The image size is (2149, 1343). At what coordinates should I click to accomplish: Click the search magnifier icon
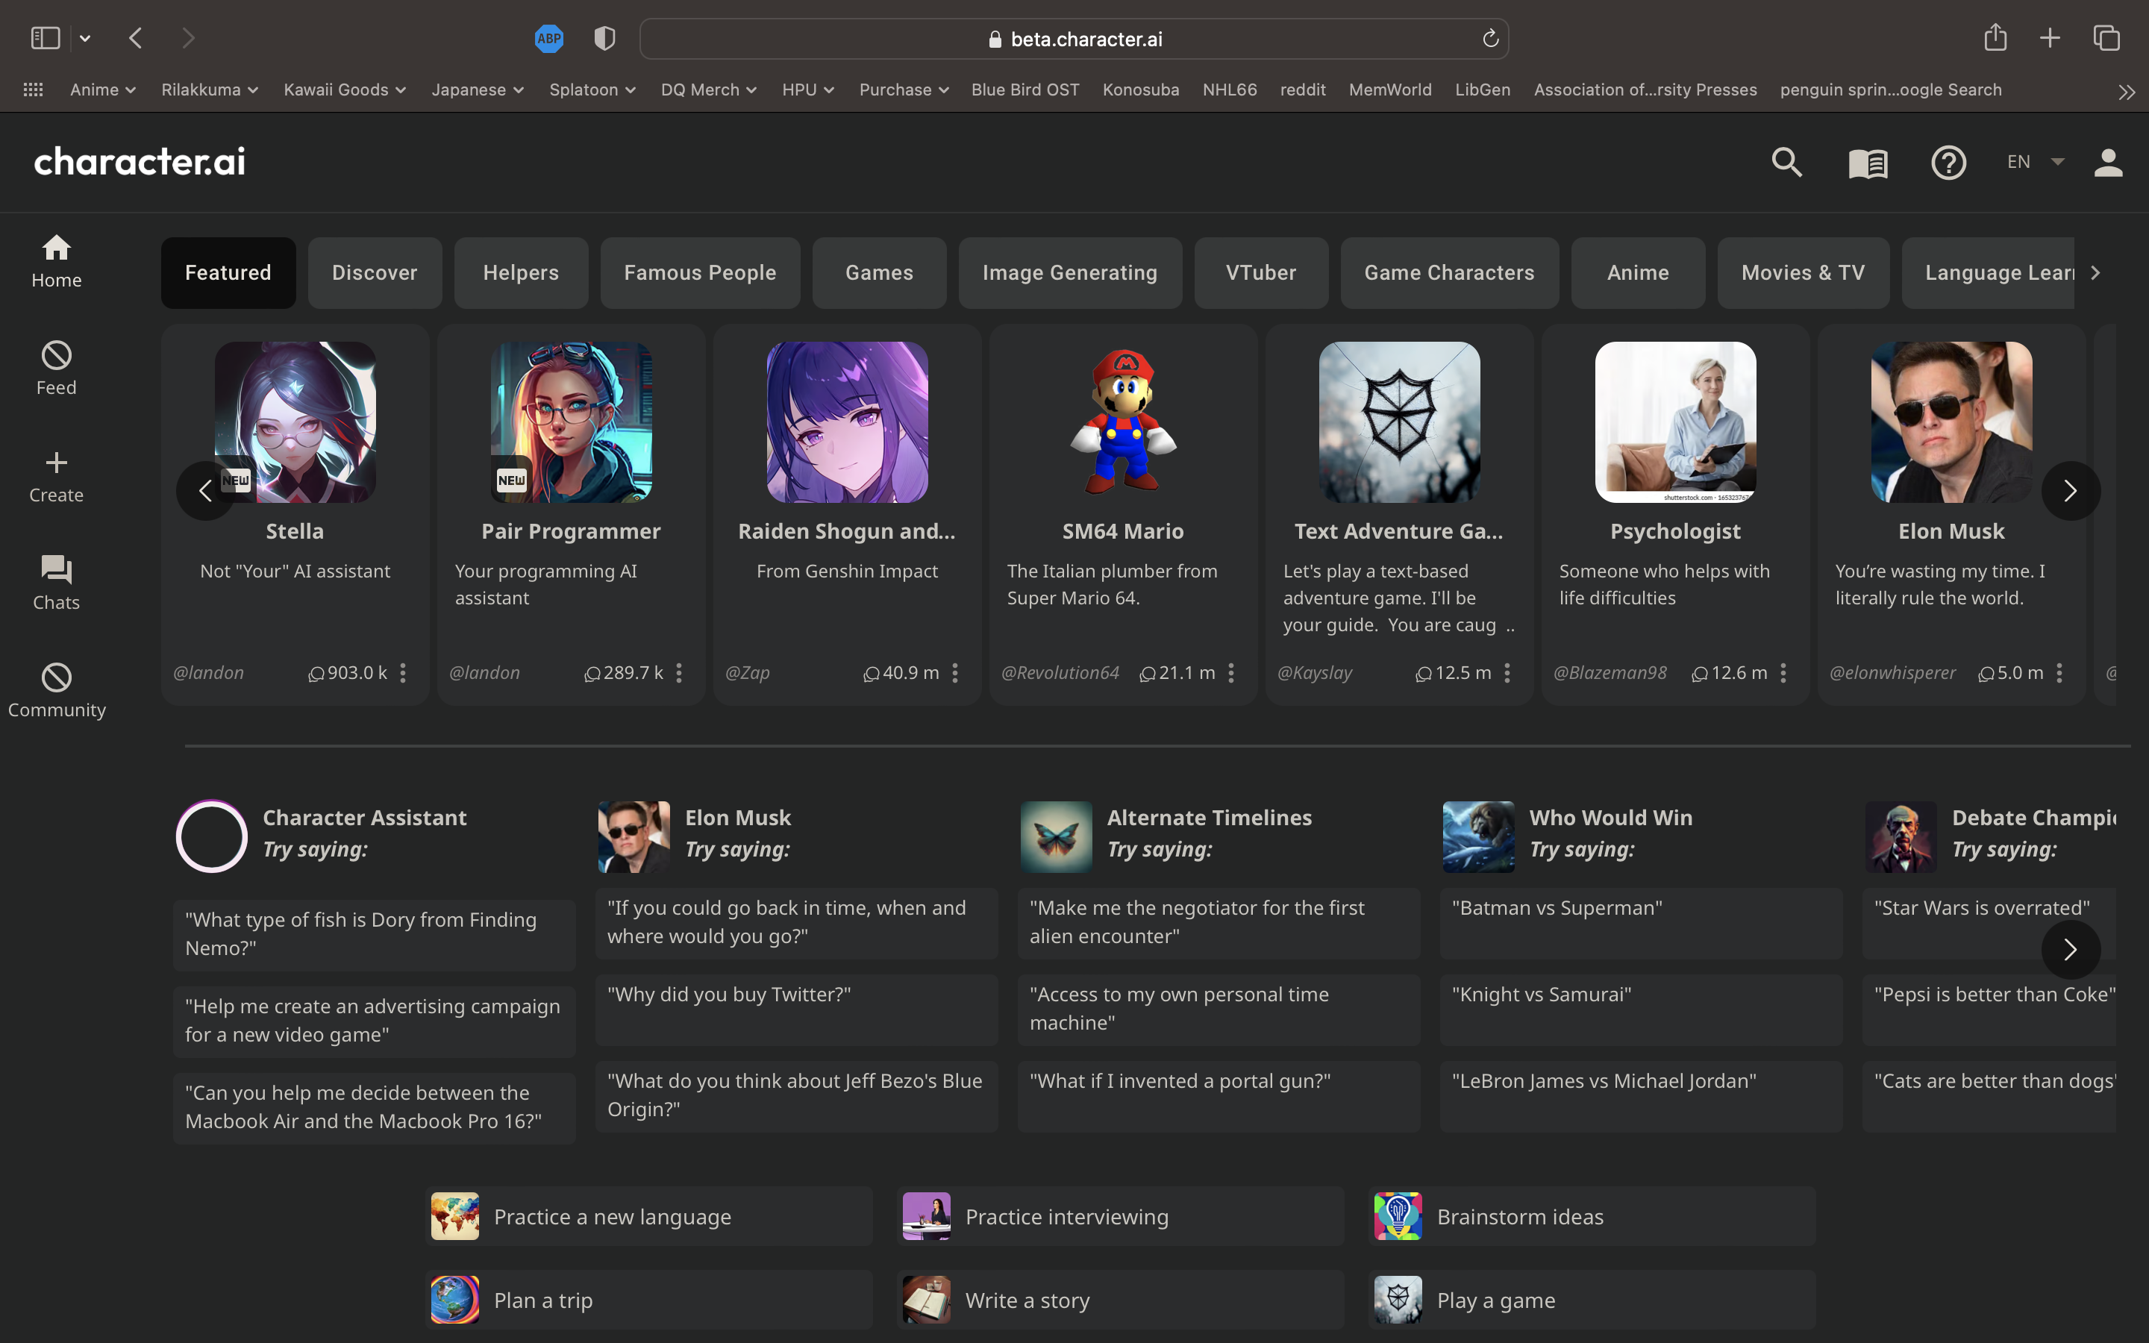1786,163
